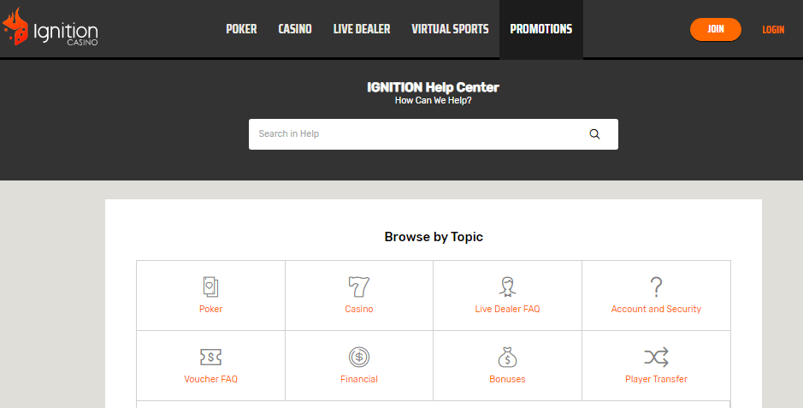Viewport: 803px width, 408px height.
Task: Open the Casino menu in navigation
Action: pyautogui.click(x=295, y=29)
